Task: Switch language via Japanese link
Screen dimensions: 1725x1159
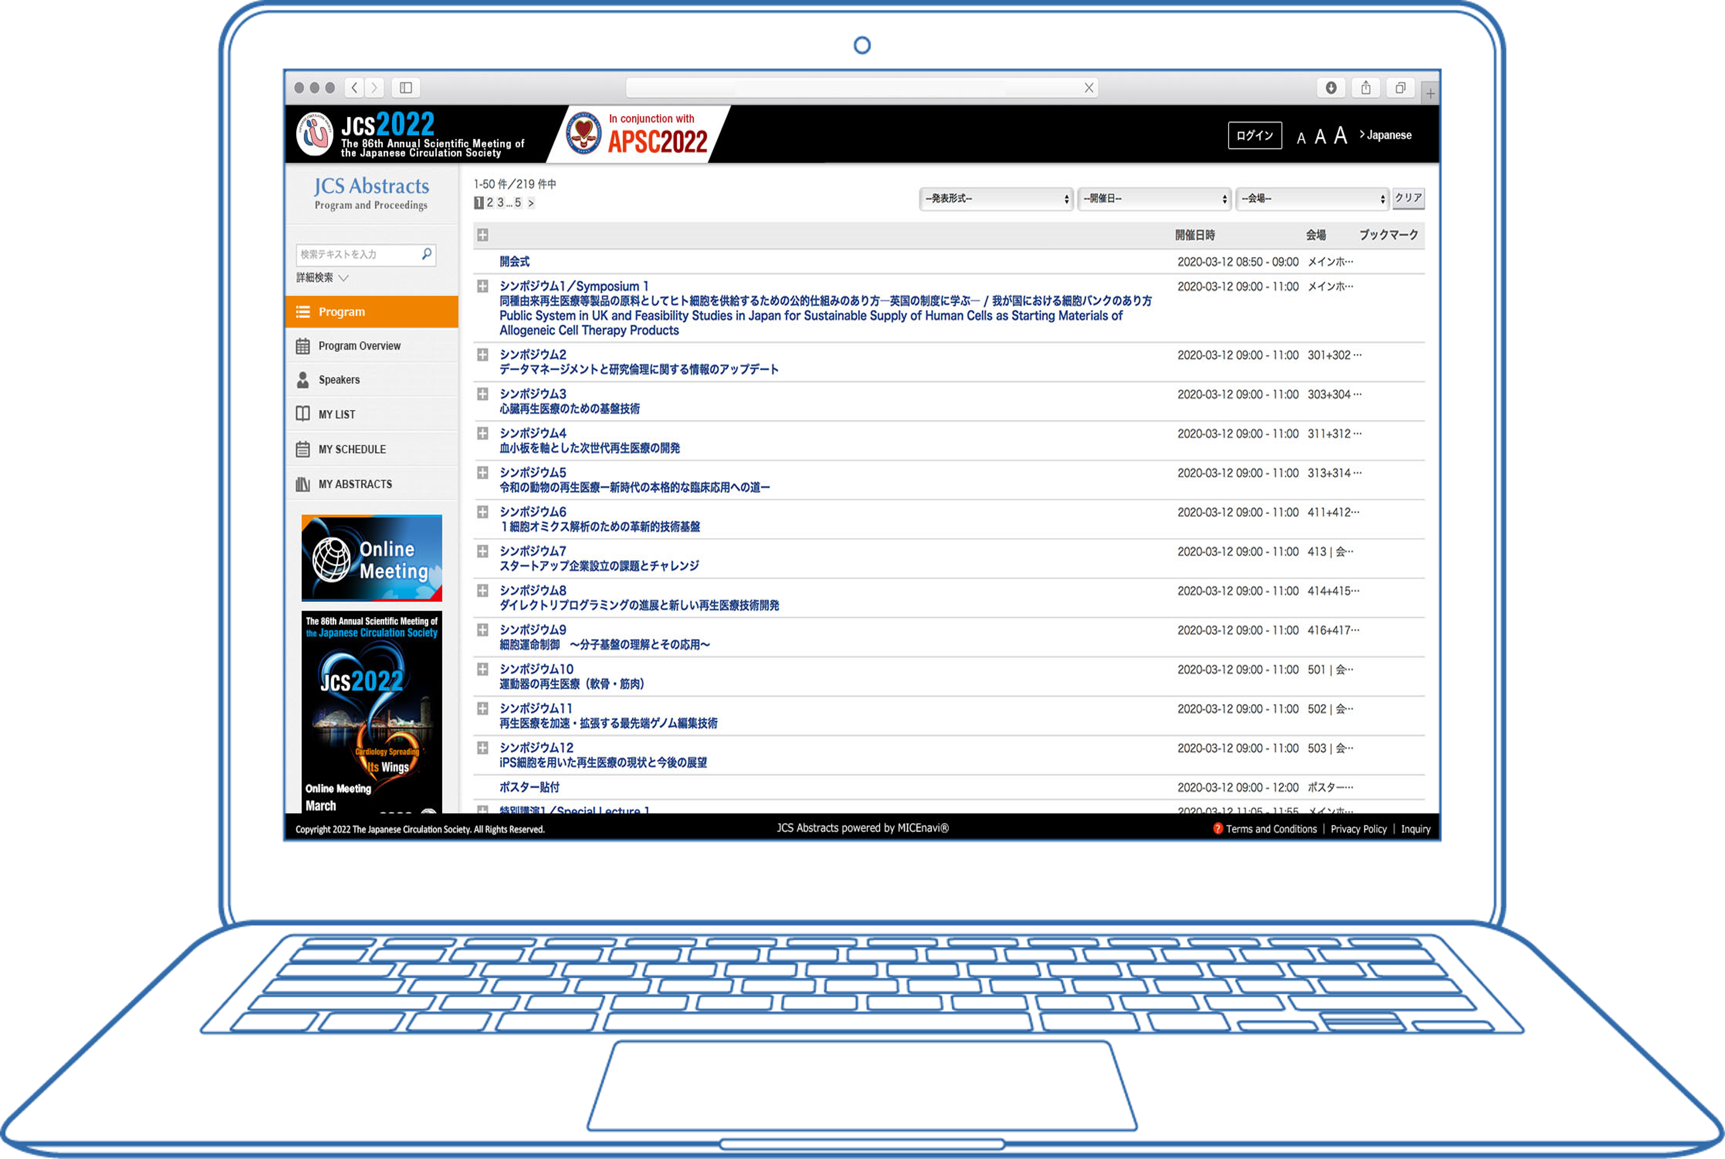Action: coord(1386,135)
